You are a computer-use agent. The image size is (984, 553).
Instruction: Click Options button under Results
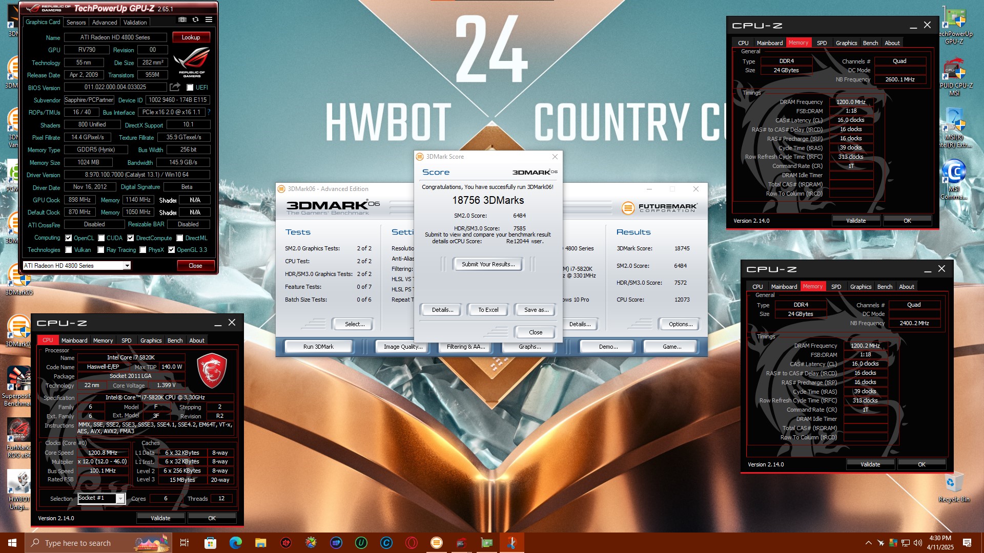point(680,324)
